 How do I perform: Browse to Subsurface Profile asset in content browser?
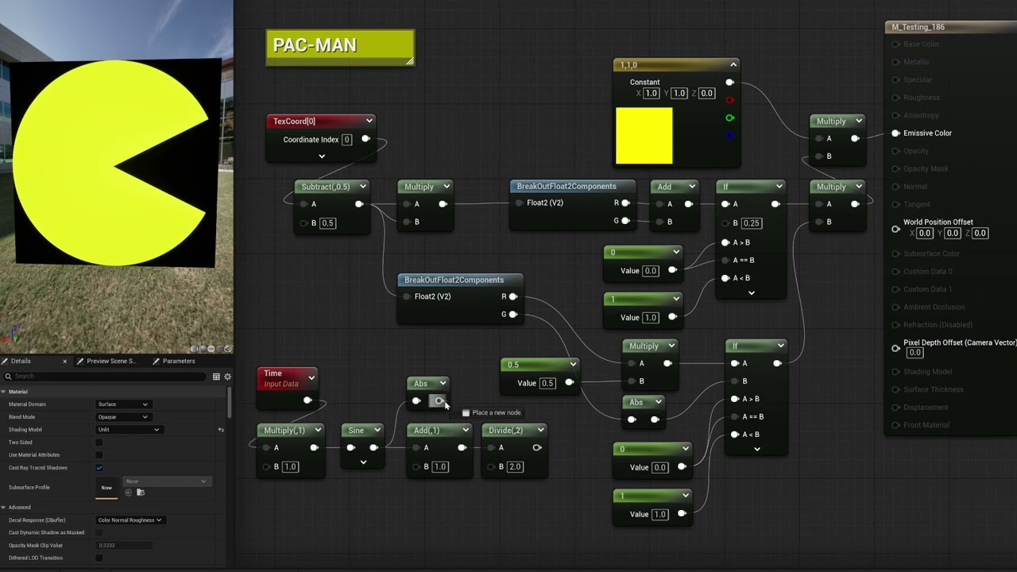(141, 493)
